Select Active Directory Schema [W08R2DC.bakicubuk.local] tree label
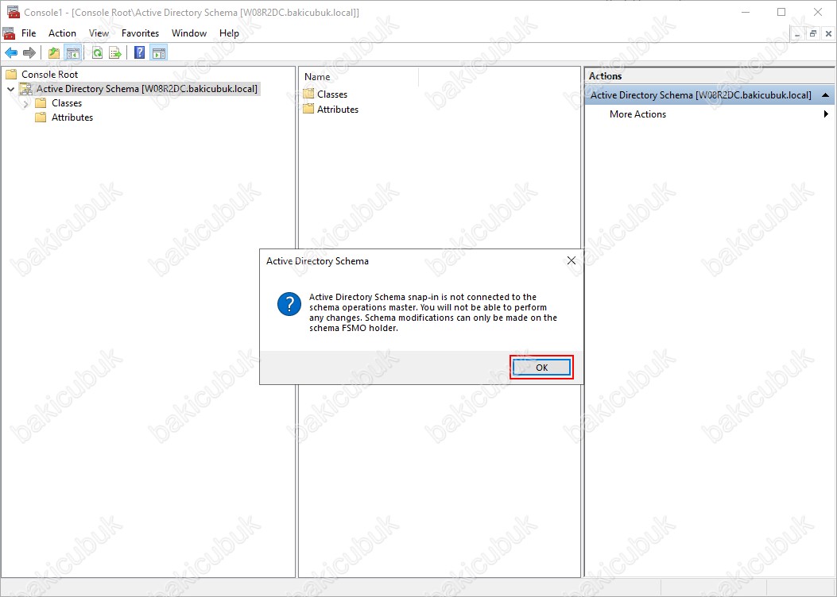Viewport: 837px width, 597px height. point(147,89)
